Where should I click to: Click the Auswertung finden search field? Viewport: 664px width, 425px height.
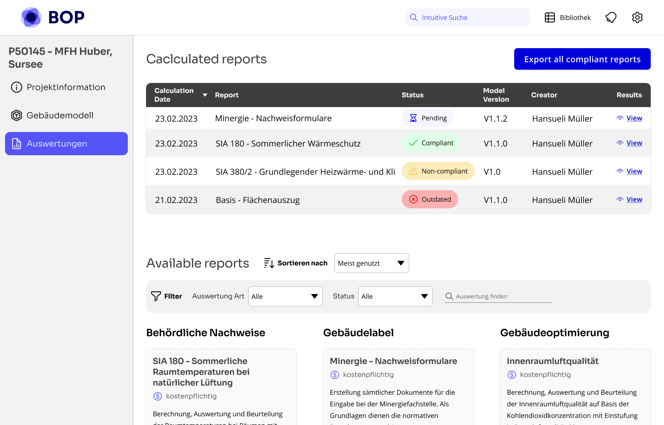pyautogui.click(x=498, y=296)
